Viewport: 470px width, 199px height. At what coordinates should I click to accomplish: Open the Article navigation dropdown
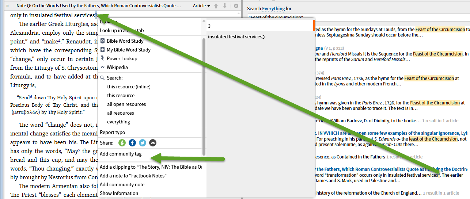[201, 6]
